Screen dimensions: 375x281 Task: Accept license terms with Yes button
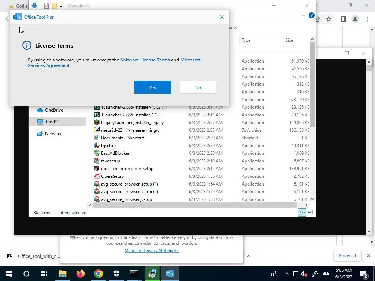[x=152, y=87]
